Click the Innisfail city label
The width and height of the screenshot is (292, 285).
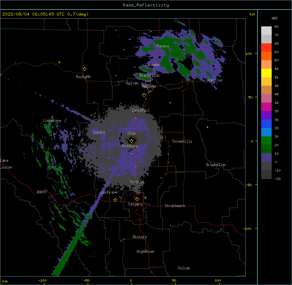pos(141,110)
